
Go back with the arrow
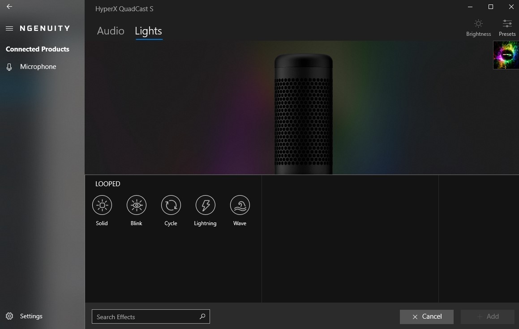(9, 6)
